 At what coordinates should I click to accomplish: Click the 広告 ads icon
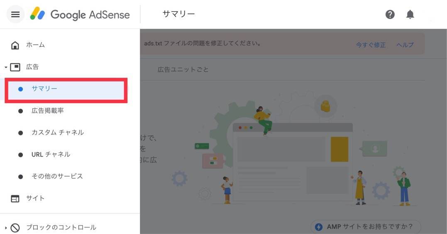(15, 67)
